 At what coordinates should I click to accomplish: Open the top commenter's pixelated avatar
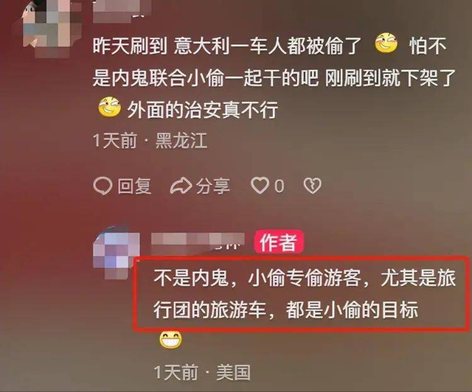pyautogui.click(x=49, y=27)
